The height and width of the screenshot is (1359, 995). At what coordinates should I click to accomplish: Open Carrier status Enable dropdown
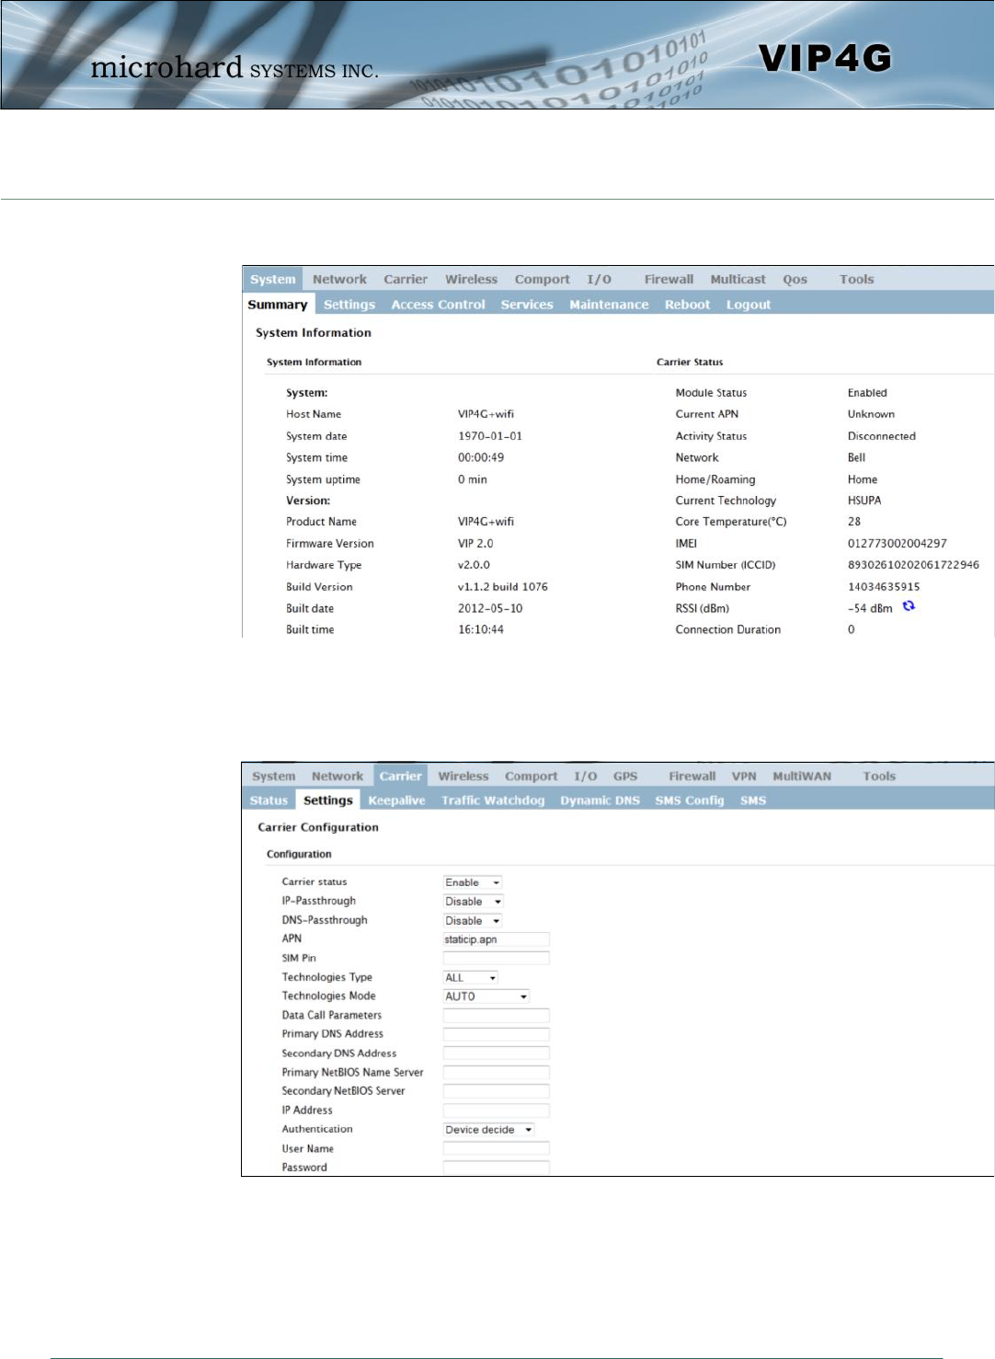pyautogui.click(x=473, y=882)
